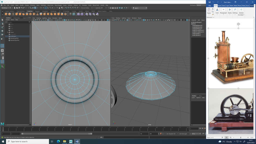Toggle auto keyframe red button
This screenshot has height=144, width=256.
pos(161,134)
